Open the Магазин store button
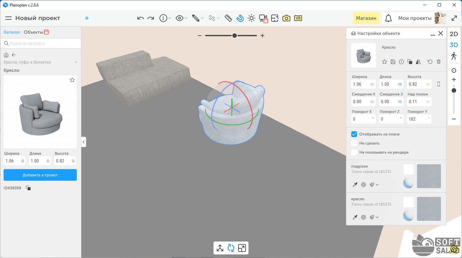Viewport: 462px width, 258px height. [x=366, y=18]
